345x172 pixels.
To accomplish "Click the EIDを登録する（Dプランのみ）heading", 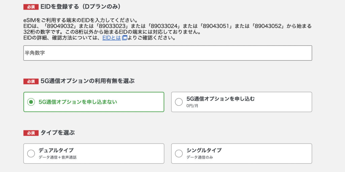I will click(x=81, y=7).
